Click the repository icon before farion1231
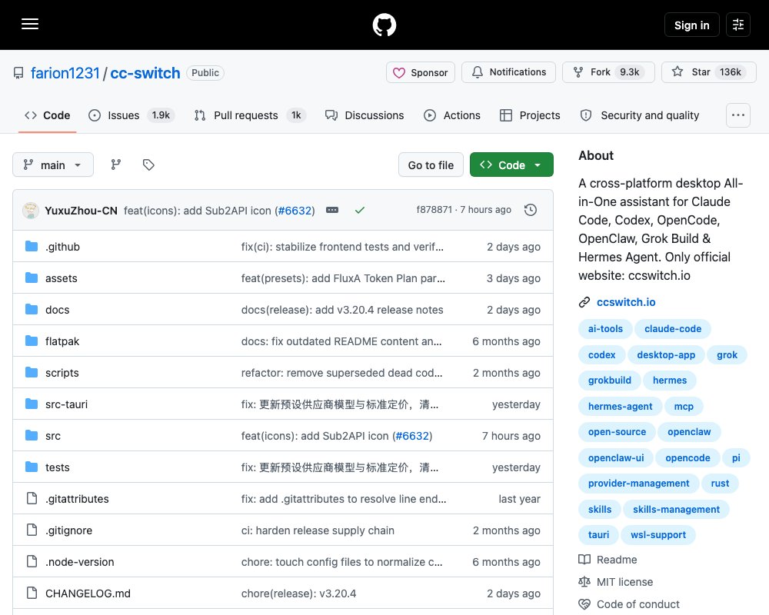Image resolution: width=769 pixels, height=615 pixels. 18,73
